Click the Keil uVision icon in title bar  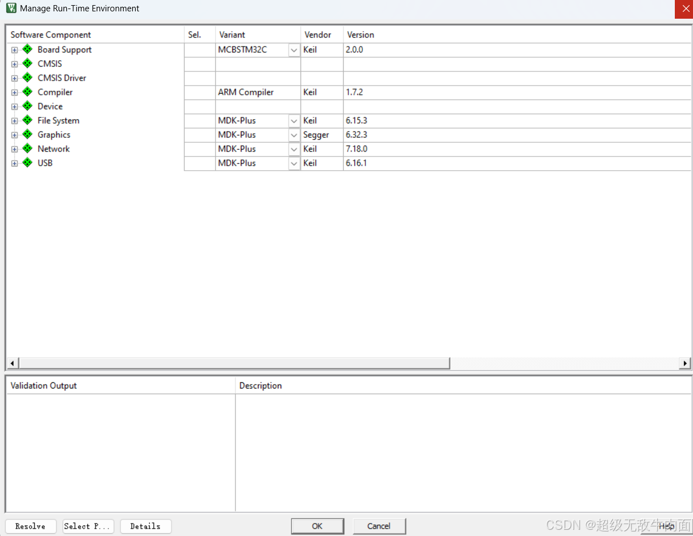click(11, 8)
